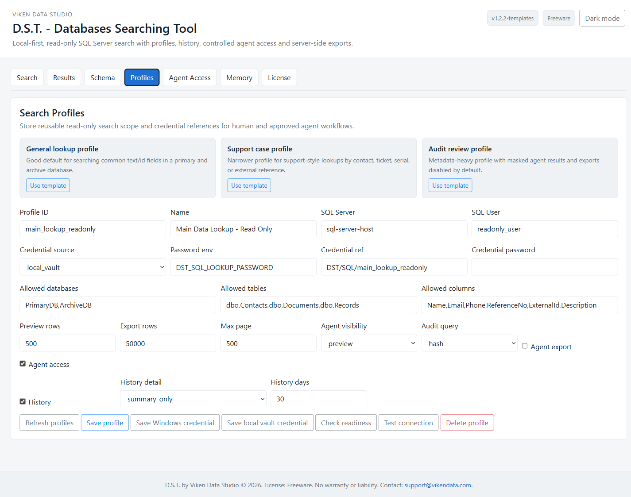Click Delete profile button

467,423
